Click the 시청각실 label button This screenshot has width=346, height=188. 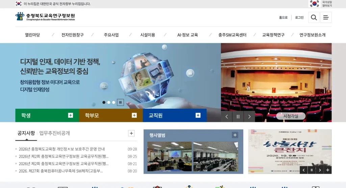pos(291,116)
